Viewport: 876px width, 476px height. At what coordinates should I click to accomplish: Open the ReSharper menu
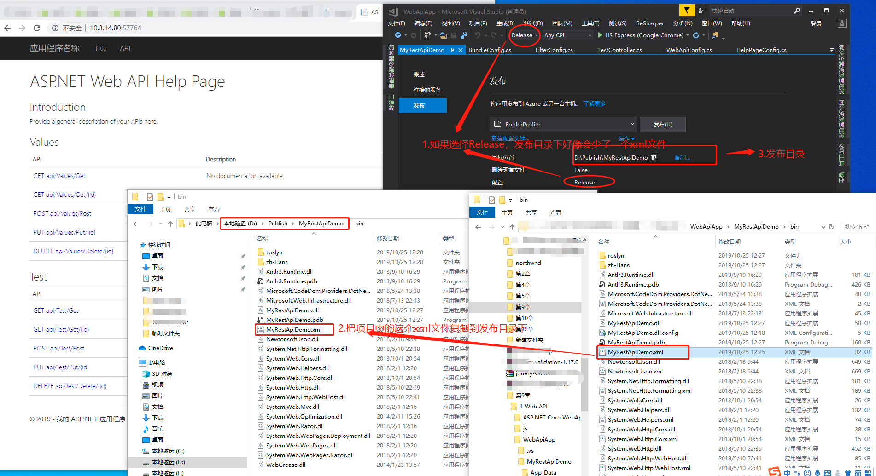coord(650,23)
